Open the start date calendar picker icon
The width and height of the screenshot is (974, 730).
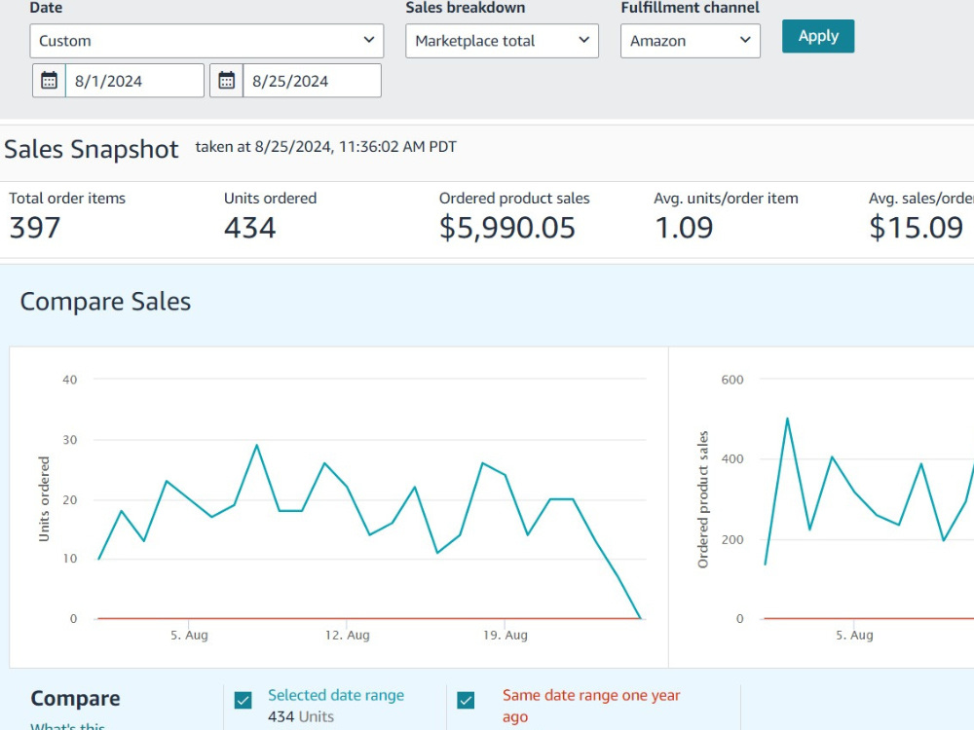(x=49, y=81)
